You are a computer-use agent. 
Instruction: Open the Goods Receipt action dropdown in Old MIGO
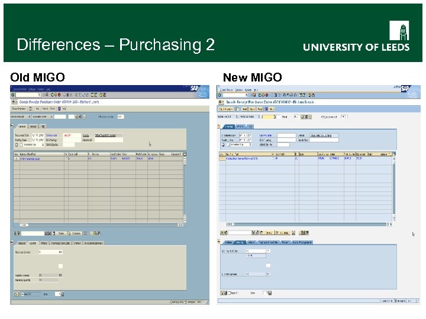tap(30, 116)
